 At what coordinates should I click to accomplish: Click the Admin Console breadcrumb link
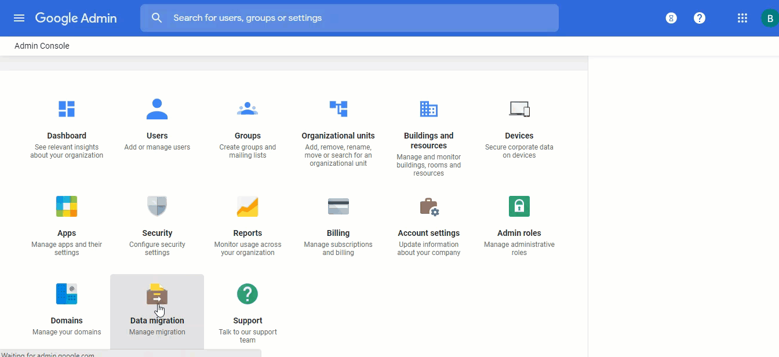pos(42,46)
